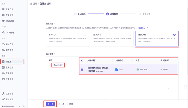Select the 上传文件 radio option
Viewport: 188px width, 108px height.
point(85,35)
